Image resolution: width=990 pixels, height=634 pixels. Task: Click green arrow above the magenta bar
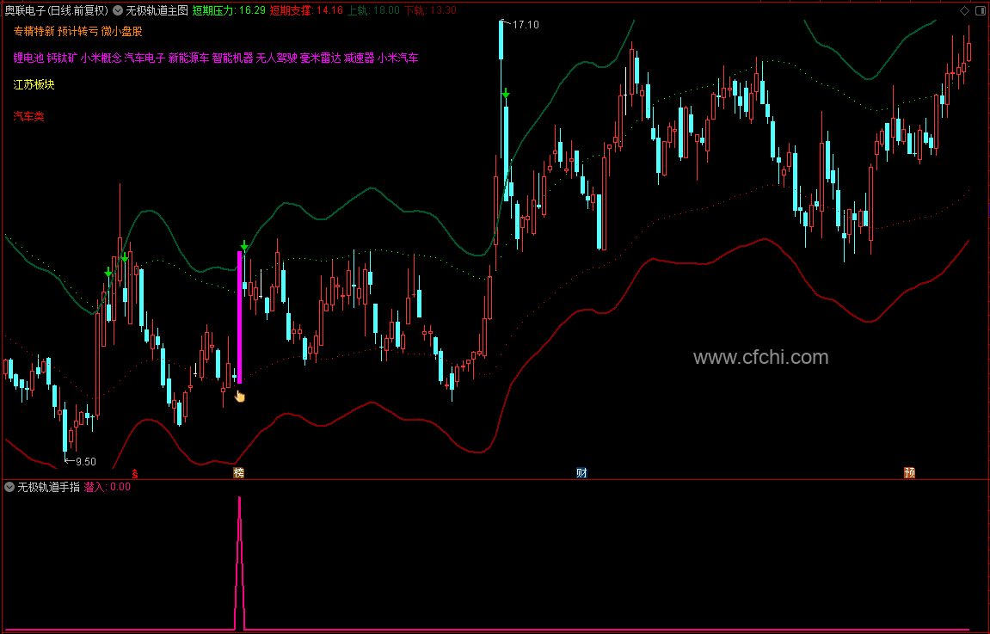[x=244, y=245]
